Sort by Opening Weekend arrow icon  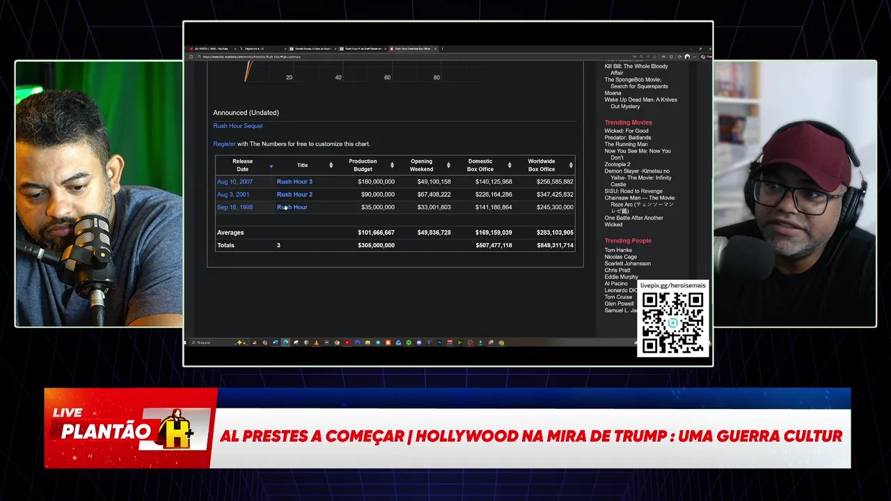coord(448,166)
